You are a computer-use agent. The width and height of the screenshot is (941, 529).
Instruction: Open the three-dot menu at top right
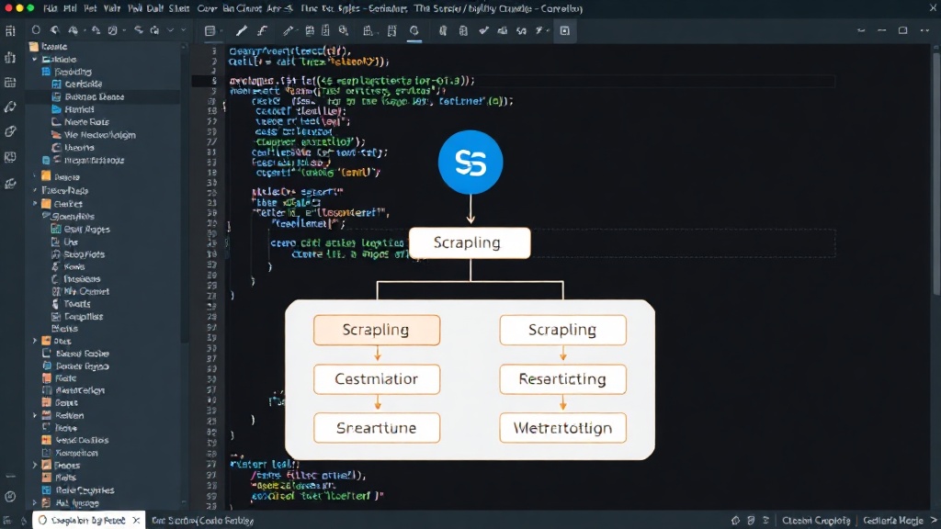tap(924, 30)
